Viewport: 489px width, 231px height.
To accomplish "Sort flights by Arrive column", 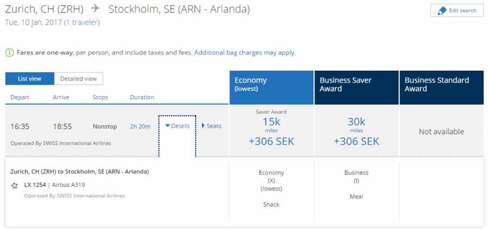I will click(61, 97).
